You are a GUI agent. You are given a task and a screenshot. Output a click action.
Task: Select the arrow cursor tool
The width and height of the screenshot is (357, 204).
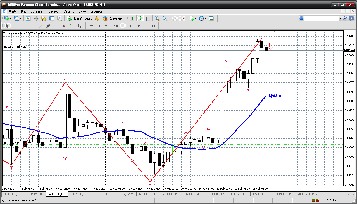coord(7,26)
